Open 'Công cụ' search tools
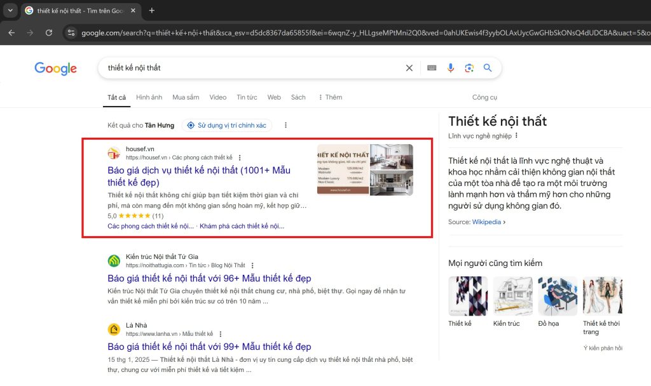This screenshot has height=386, width=651. point(484,97)
